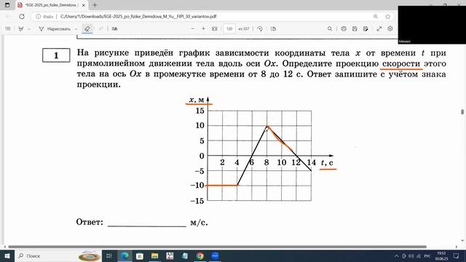
Task: Click the vertical scrollbar thumb
Action: [x=462, y=111]
